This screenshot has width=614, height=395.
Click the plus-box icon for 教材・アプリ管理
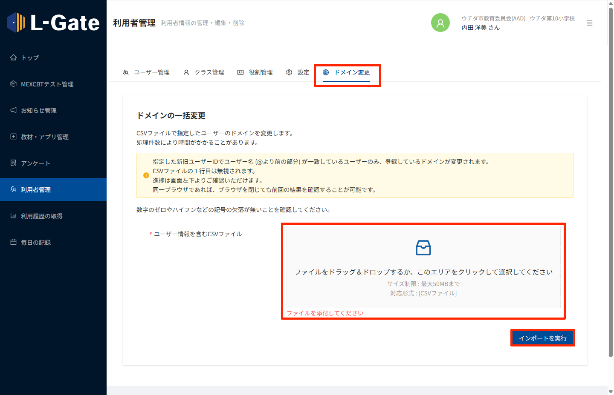[x=14, y=137]
